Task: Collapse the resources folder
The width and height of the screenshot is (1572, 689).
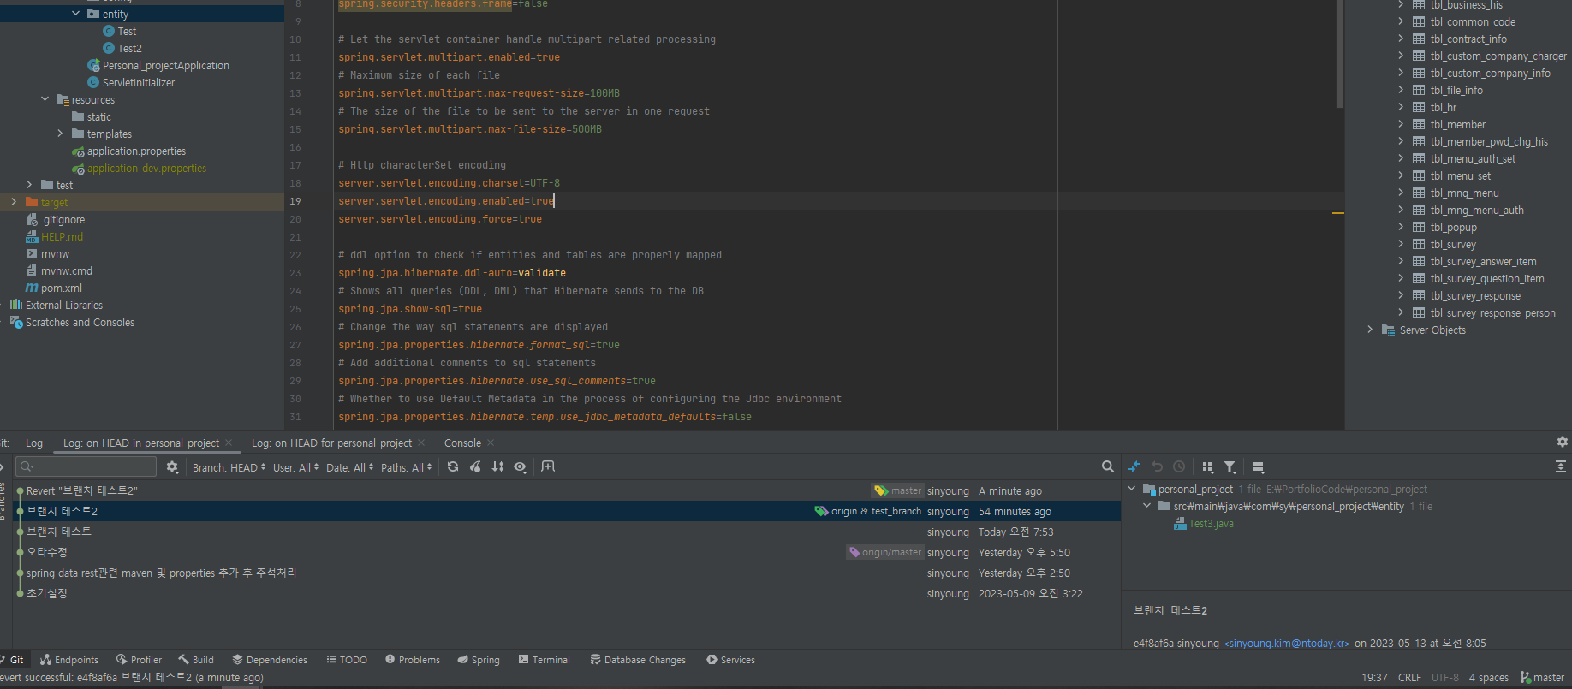Action: pyautogui.click(x=45, y=99)
